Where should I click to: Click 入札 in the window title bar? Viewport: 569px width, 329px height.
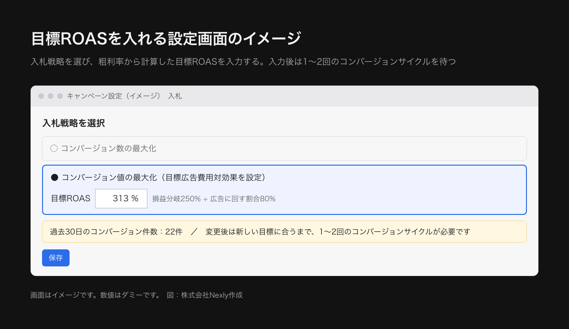(x=175, y=96)
